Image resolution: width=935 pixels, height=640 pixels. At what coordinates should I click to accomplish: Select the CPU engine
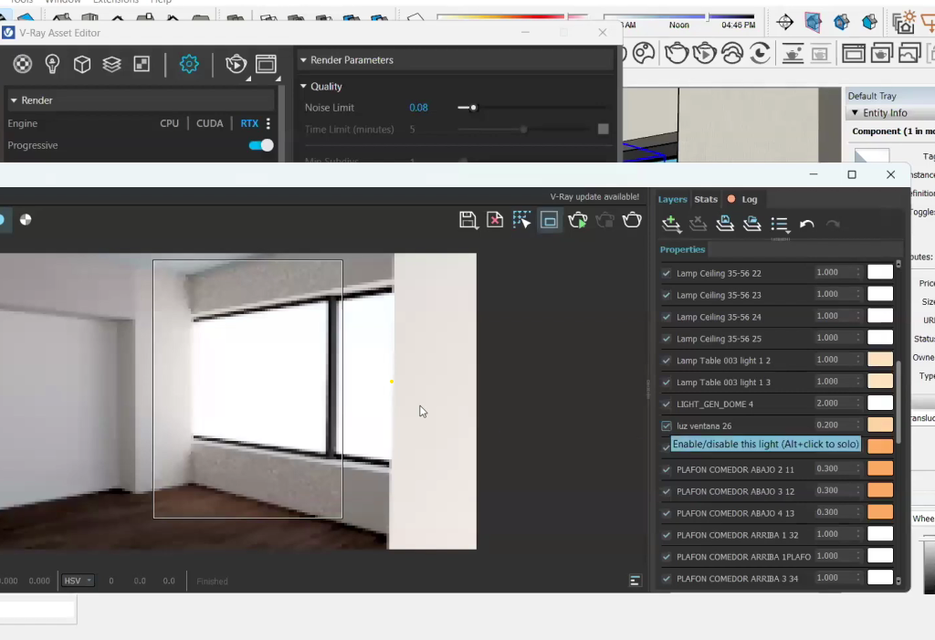pyautogui.click(x=169, y=123)
